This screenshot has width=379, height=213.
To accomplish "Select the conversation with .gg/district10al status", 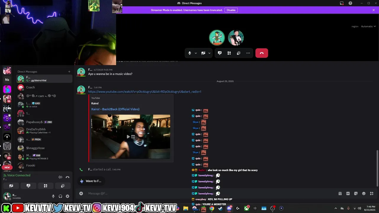I will pyautogui.click(x=44, y=79).
